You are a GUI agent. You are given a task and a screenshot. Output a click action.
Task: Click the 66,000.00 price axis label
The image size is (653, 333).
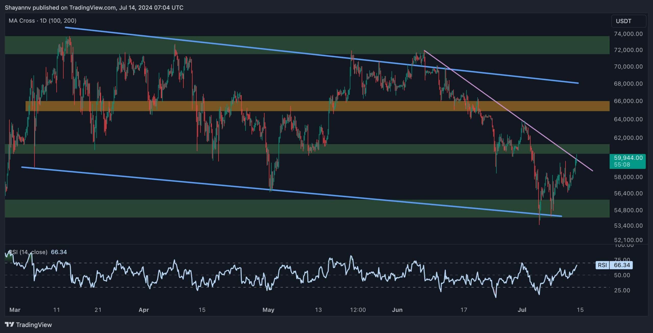pyautogui.click(x=628, y=101)
